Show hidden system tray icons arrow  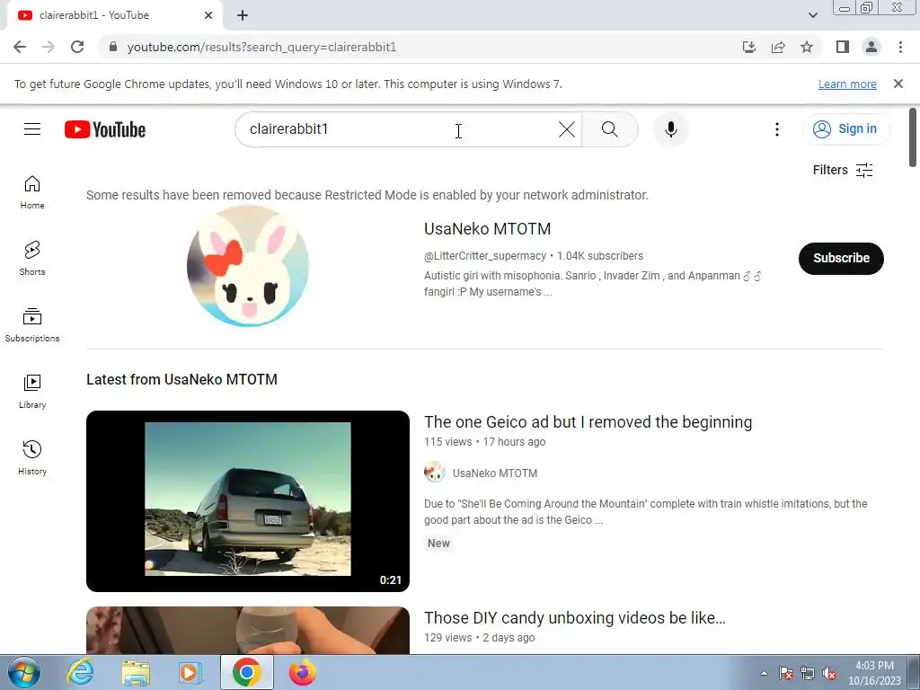coord(764,673)
